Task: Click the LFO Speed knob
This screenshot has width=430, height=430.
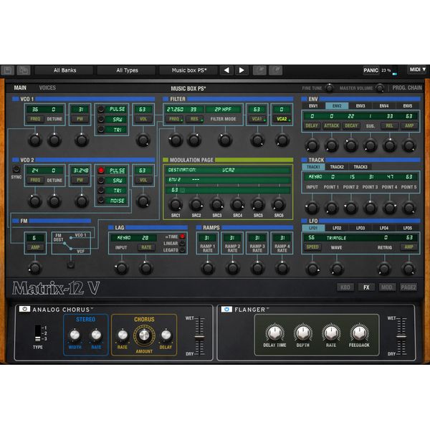Action: 312,267
